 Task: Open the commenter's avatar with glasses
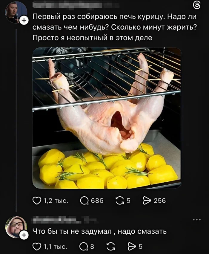16,227
